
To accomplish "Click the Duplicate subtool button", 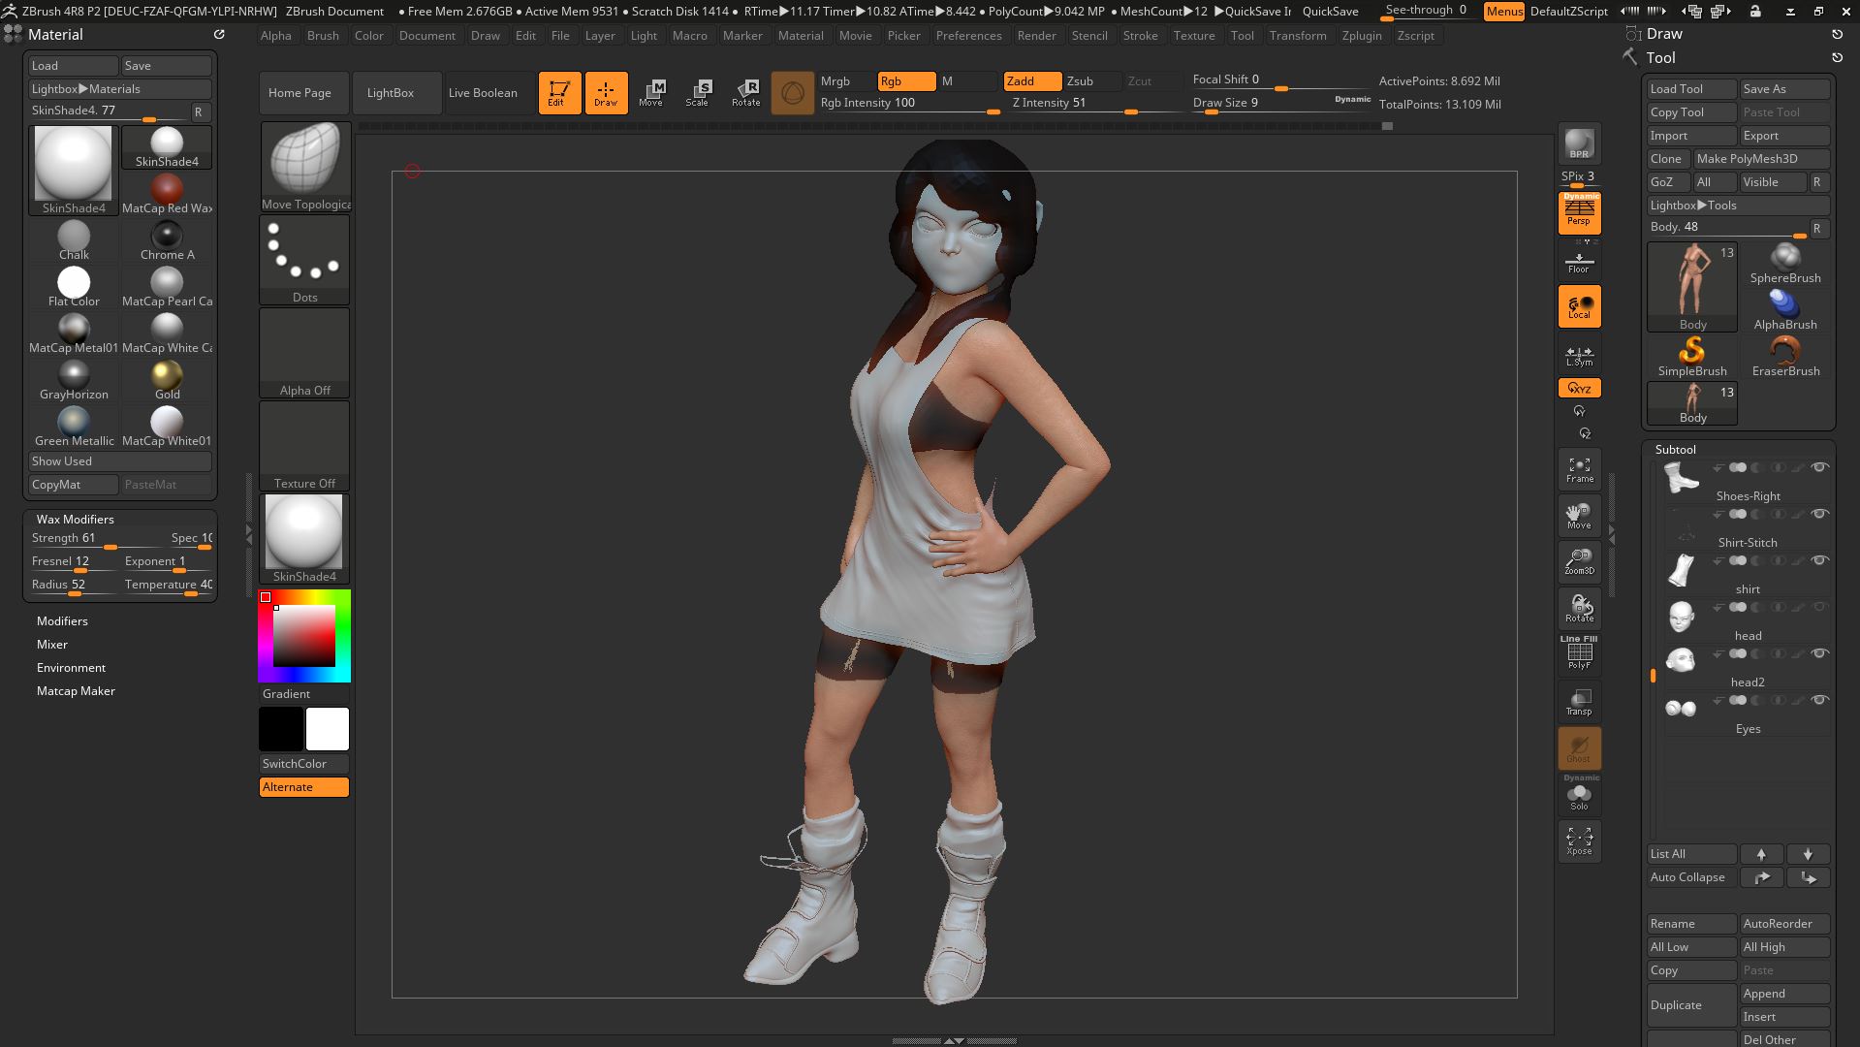I will (1692, 1005).
